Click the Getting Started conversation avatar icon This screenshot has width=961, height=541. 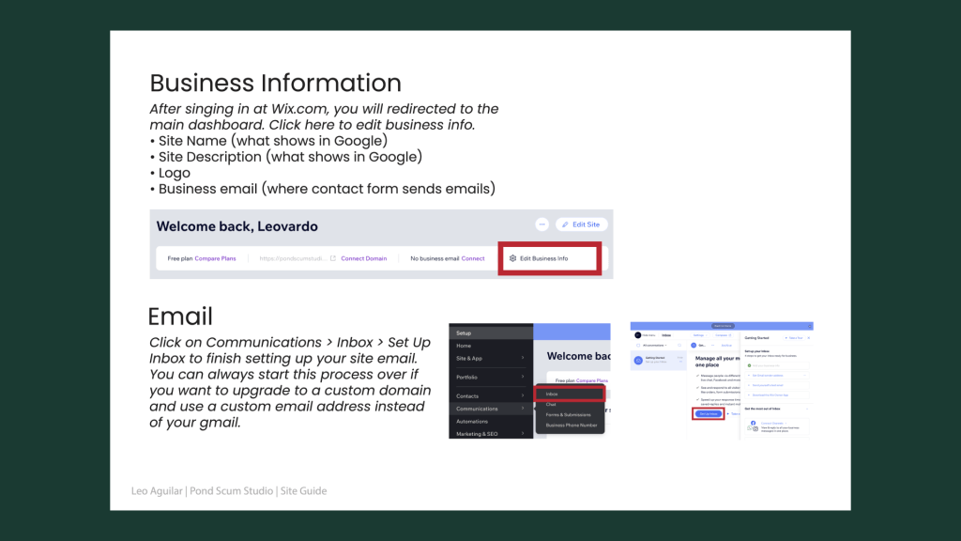638,360
